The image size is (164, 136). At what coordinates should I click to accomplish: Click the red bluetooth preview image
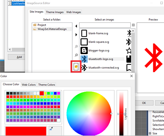tap(154, 58)
